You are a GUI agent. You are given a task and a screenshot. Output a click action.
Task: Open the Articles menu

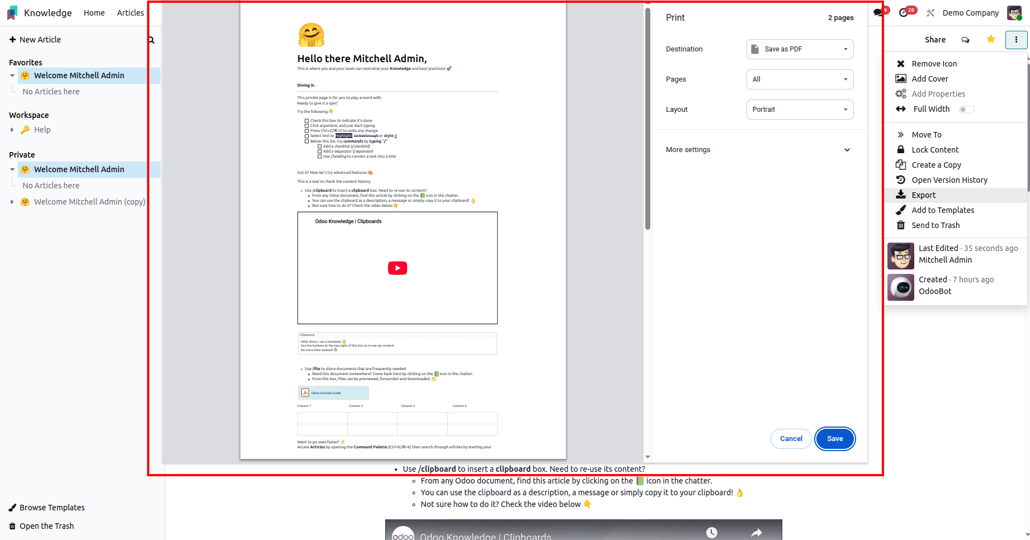[130, 13]
